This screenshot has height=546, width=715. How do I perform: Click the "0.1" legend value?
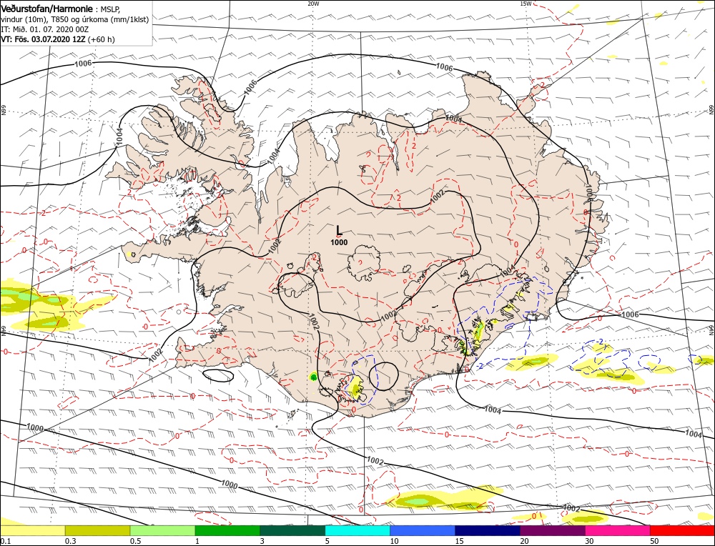tap(4, 541)
